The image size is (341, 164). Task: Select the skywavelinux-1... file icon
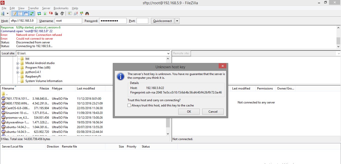click(x=3, y=122)
